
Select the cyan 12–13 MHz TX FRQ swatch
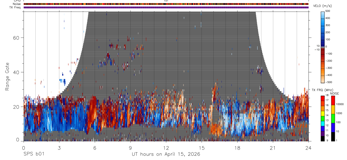click(x=323, y=123)
